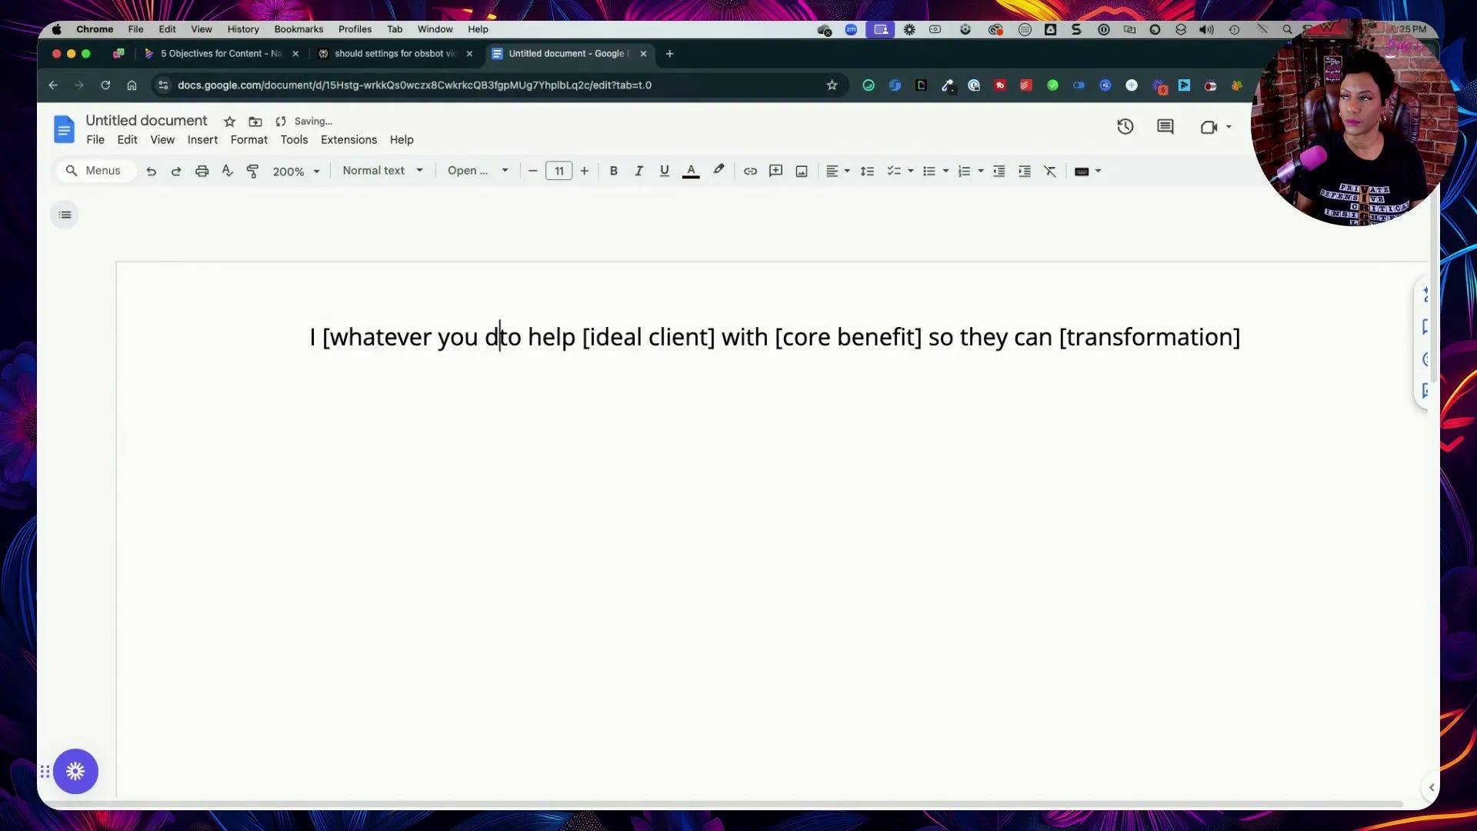The height and width of the screenshot is (831, 1477).
Task: Expand the 200% zoom dropdown
Action: [296, 172]
